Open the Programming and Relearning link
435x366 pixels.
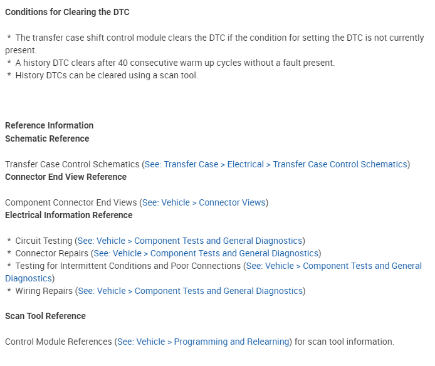pyautogui.click(x=203, y=342)
